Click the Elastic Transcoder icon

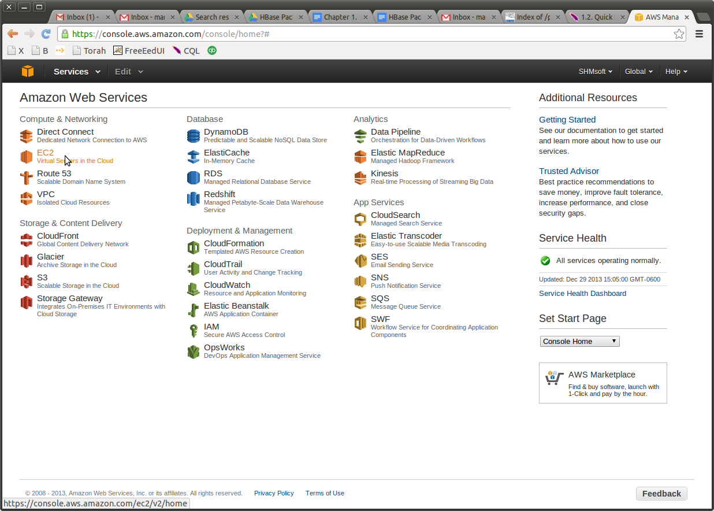(360, 240)
